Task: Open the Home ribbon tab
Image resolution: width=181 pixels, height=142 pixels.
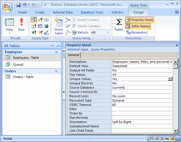Action: tap(23, 12)
